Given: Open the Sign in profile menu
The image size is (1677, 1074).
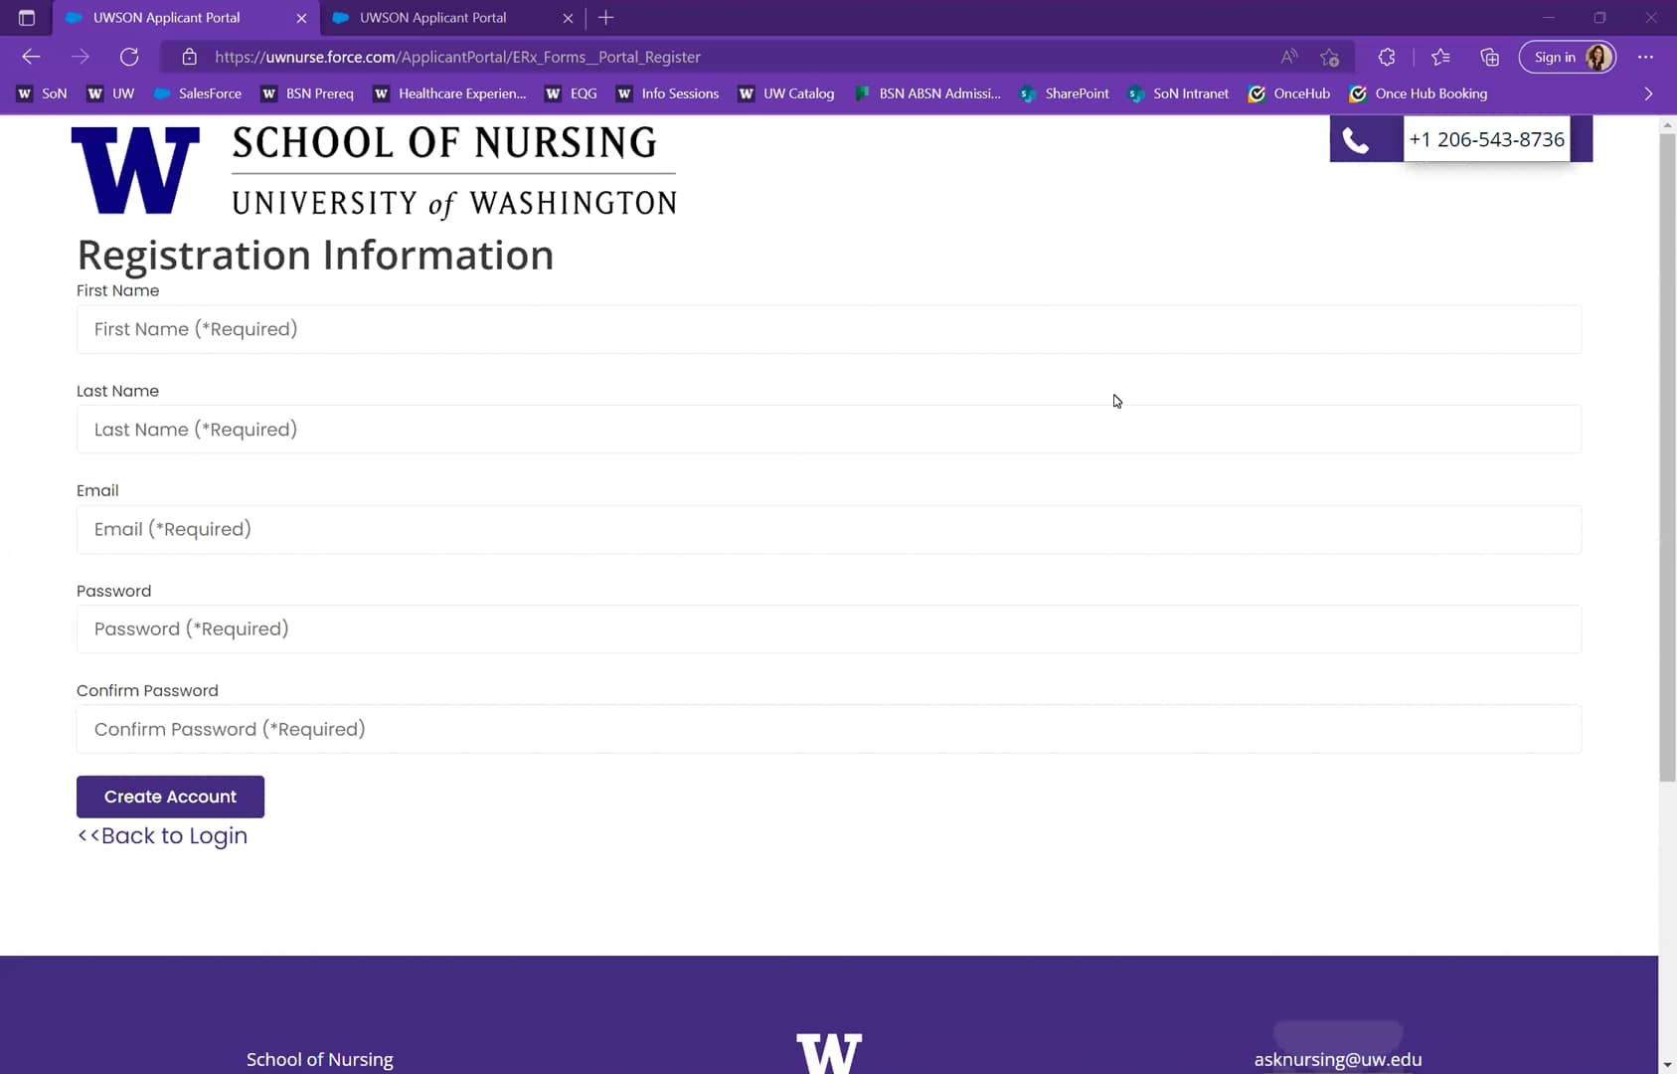Looking at the screenshot, I should point(1556,57).
